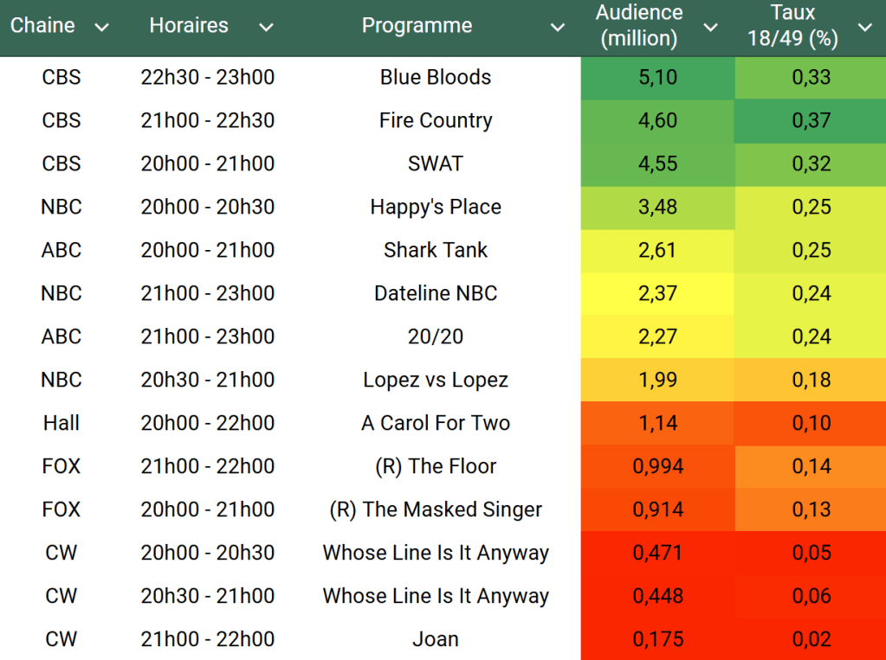Click the 0,37 rating cell for Fire Country
The width and height of the screenshot is (886, 660).
(811, 120)
